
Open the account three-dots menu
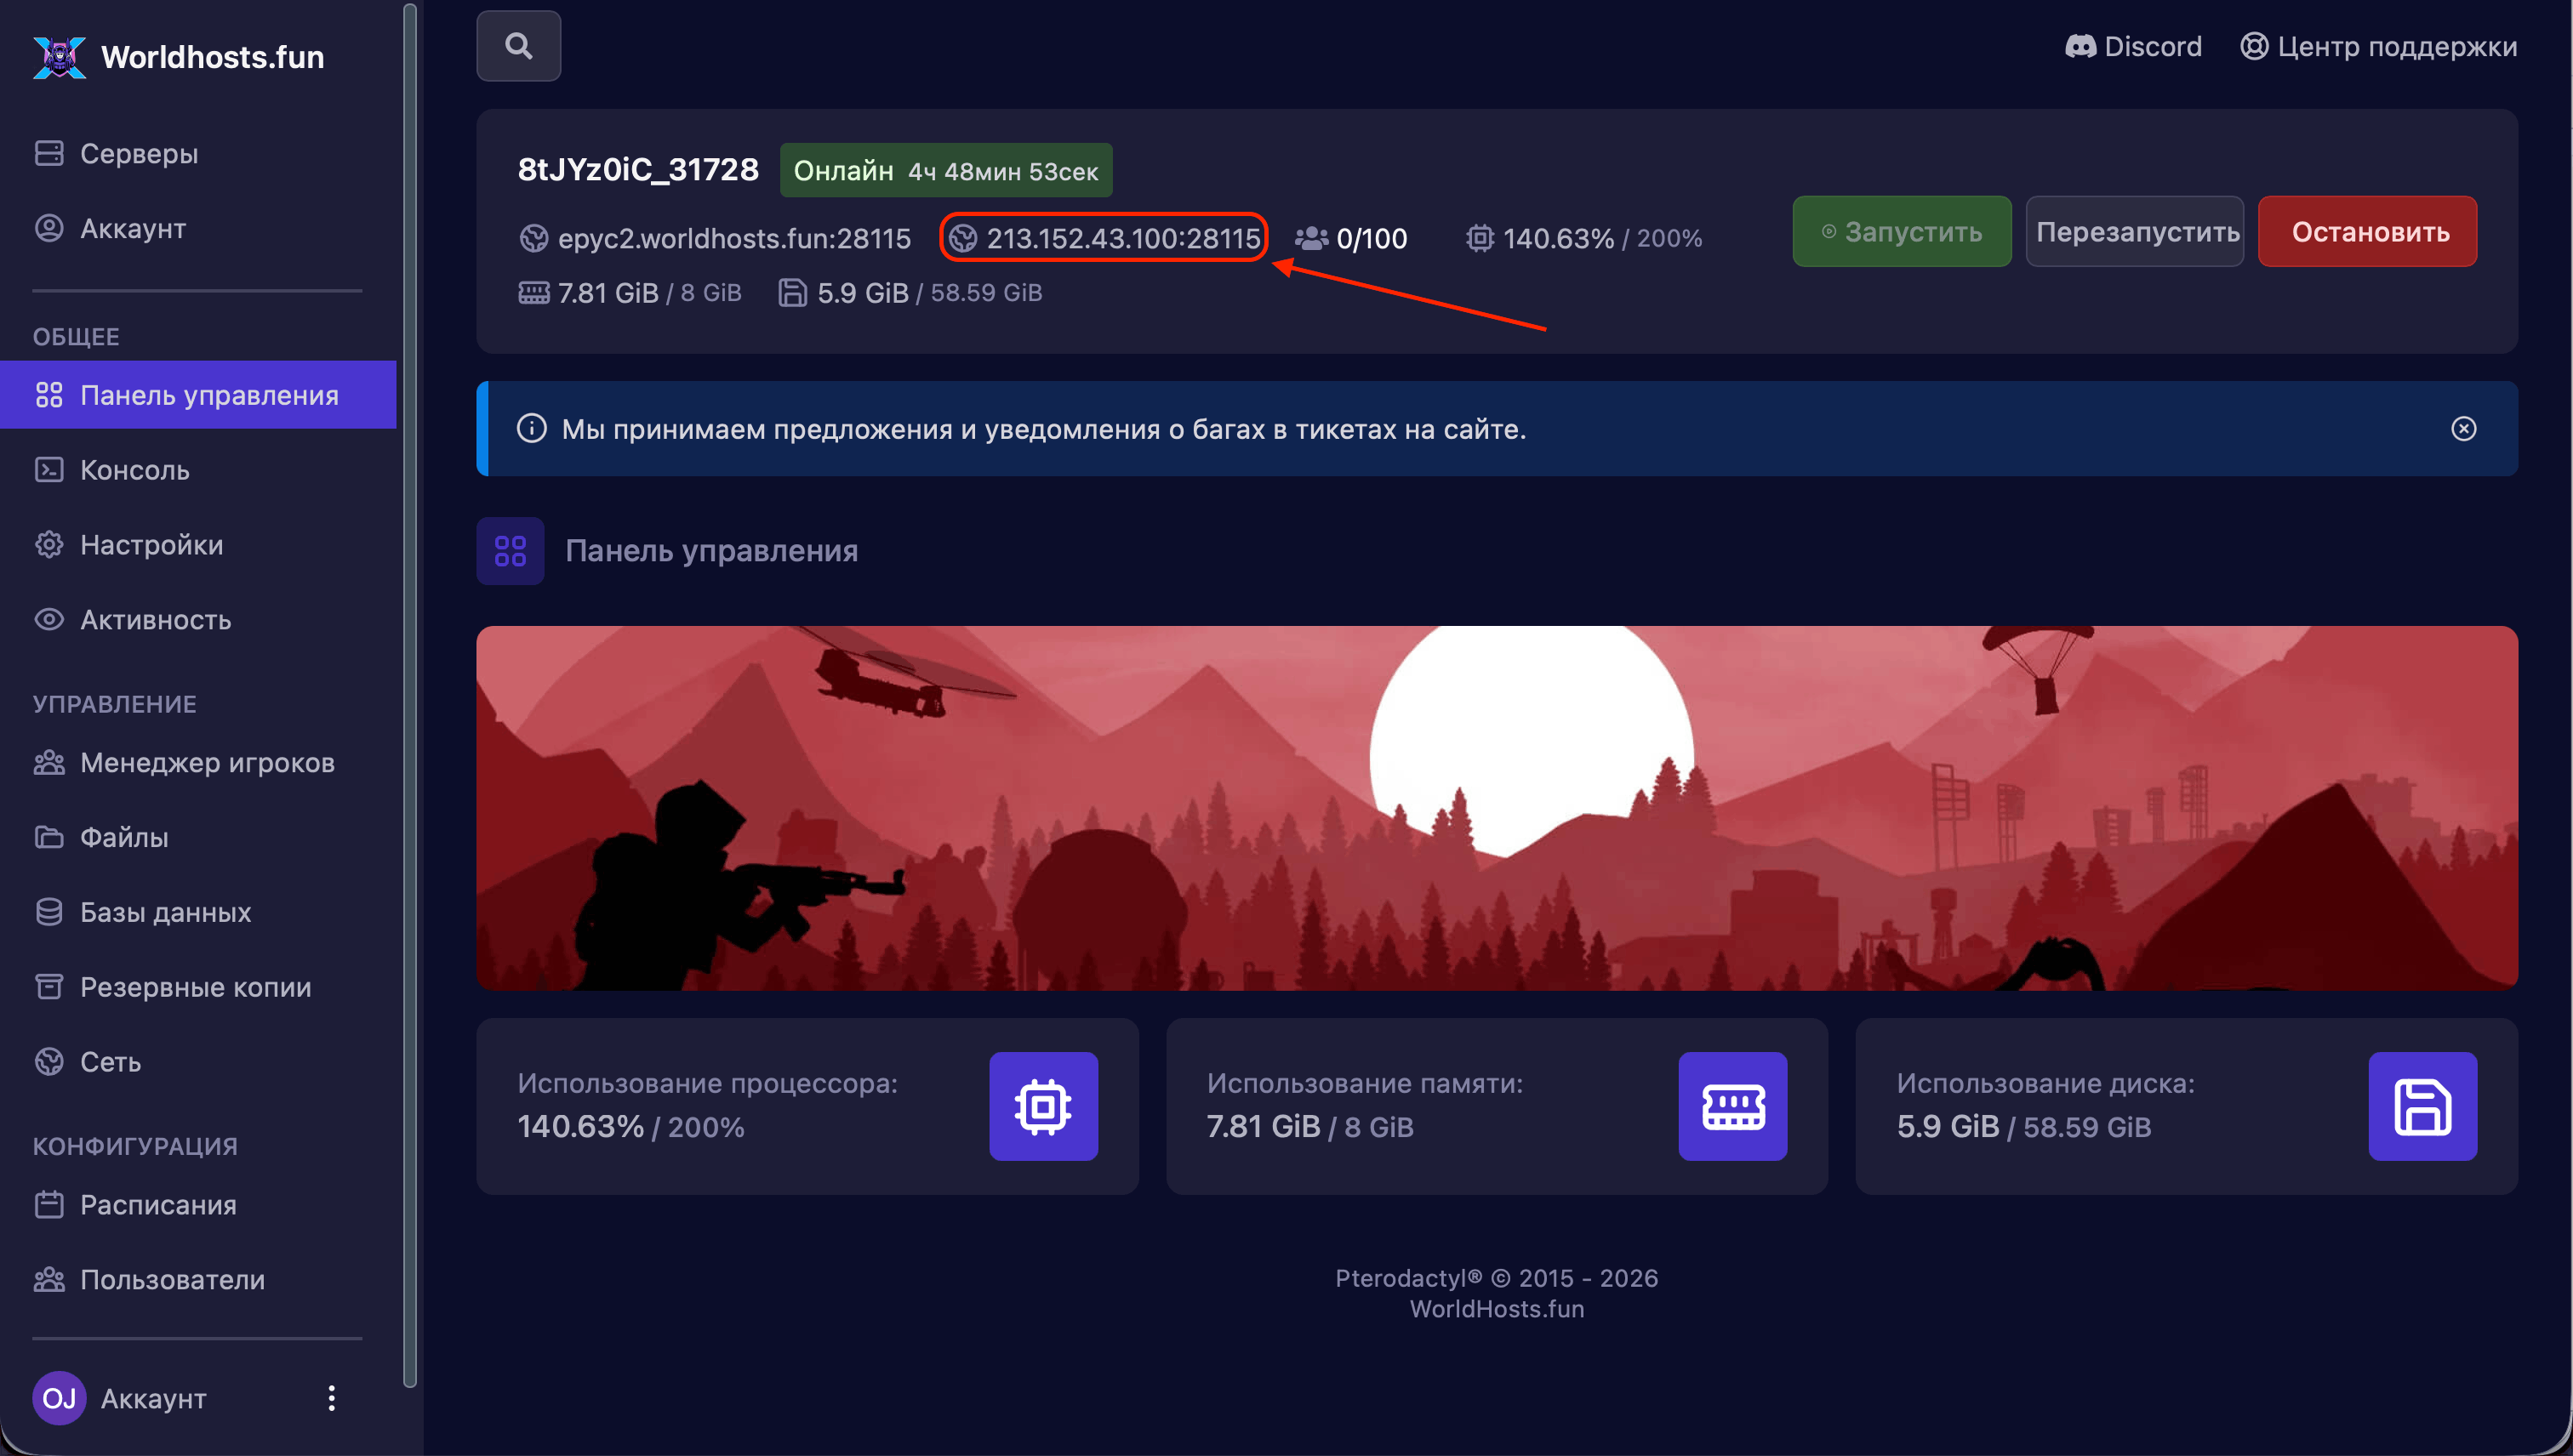coord(331,1398)
